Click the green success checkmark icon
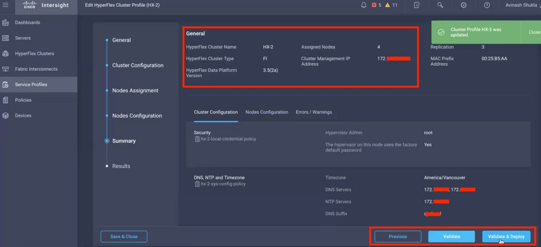 [x=441, y=32]
